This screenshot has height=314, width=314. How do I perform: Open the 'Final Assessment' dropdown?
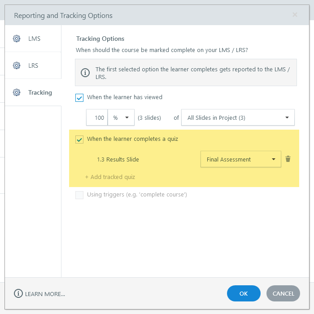240,159
